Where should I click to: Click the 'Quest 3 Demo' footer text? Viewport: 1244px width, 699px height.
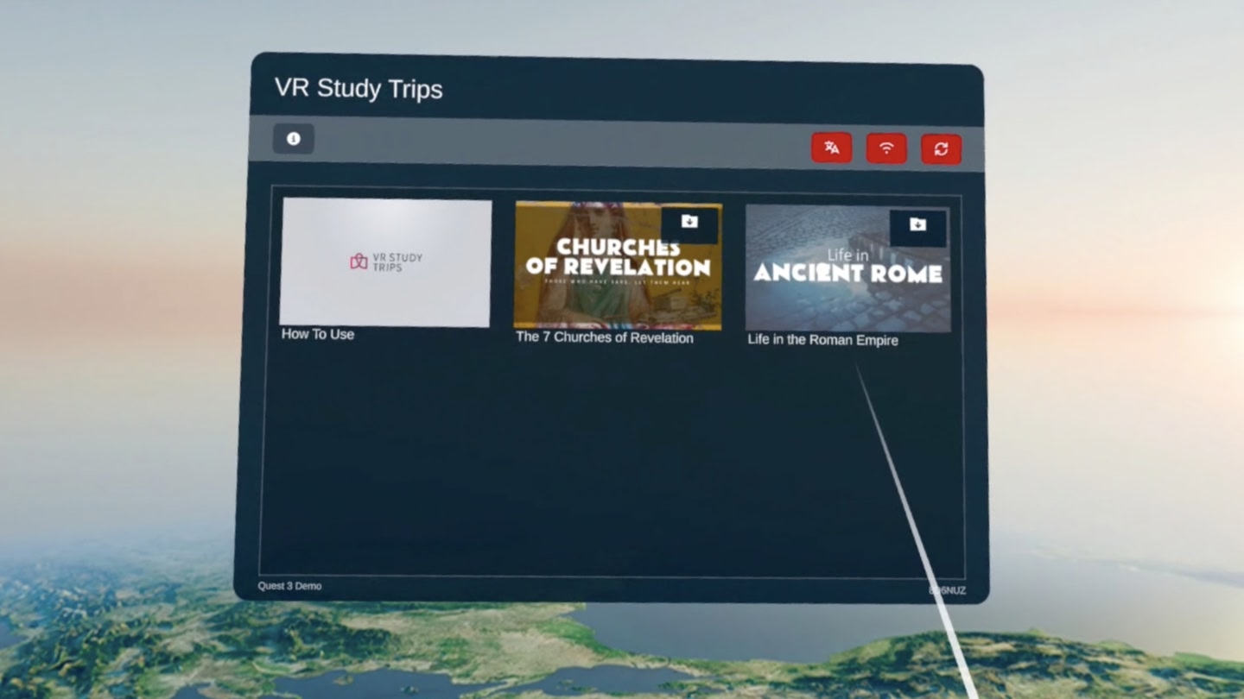[289, 586]
